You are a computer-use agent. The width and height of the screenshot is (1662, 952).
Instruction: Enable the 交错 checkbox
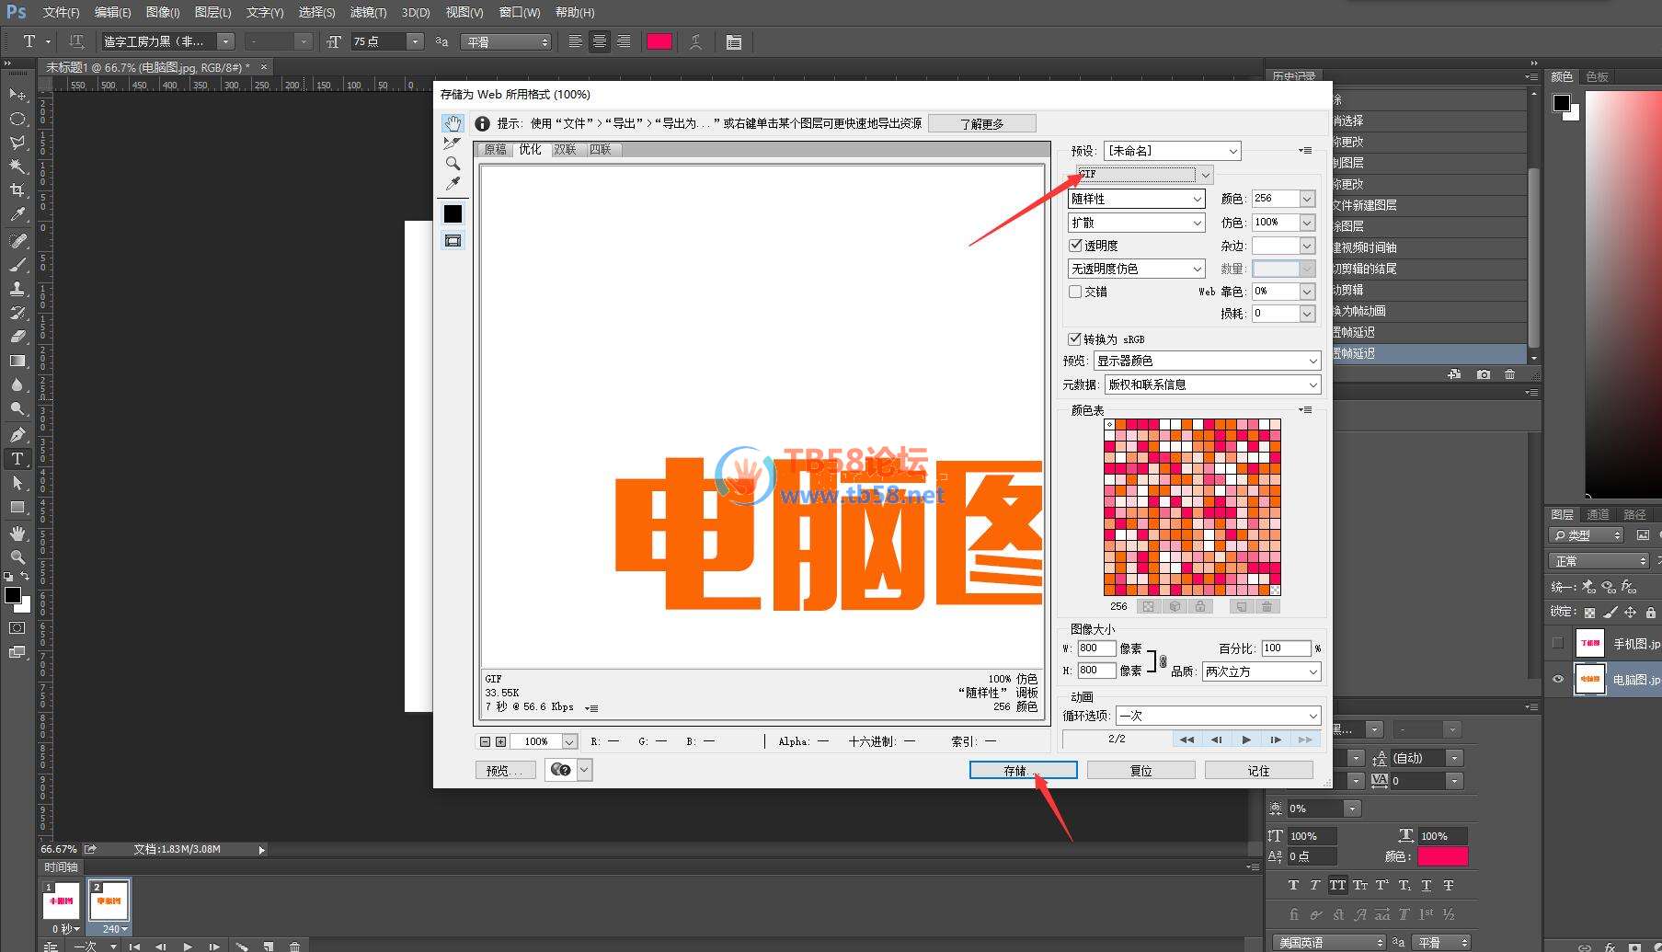[1075, 292]
